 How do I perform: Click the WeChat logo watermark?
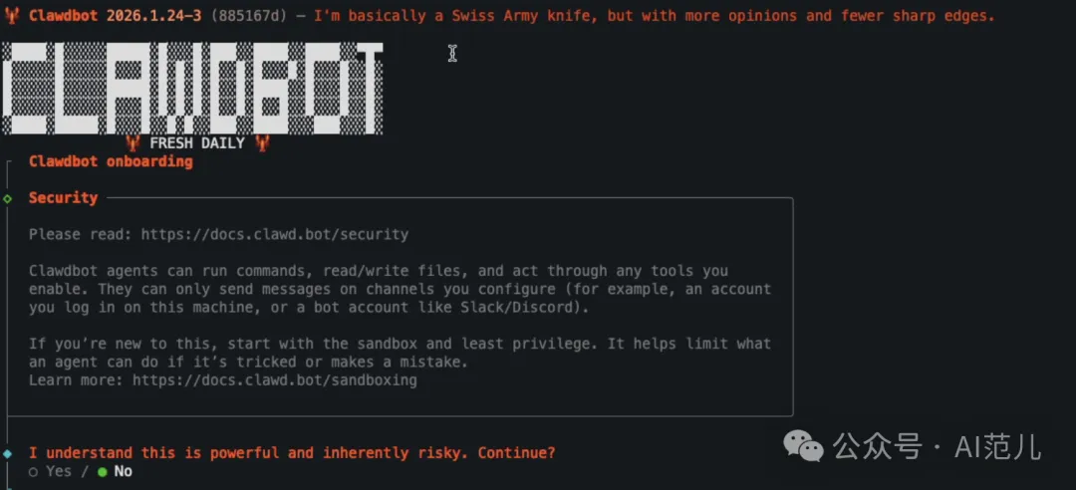[805, 446]
